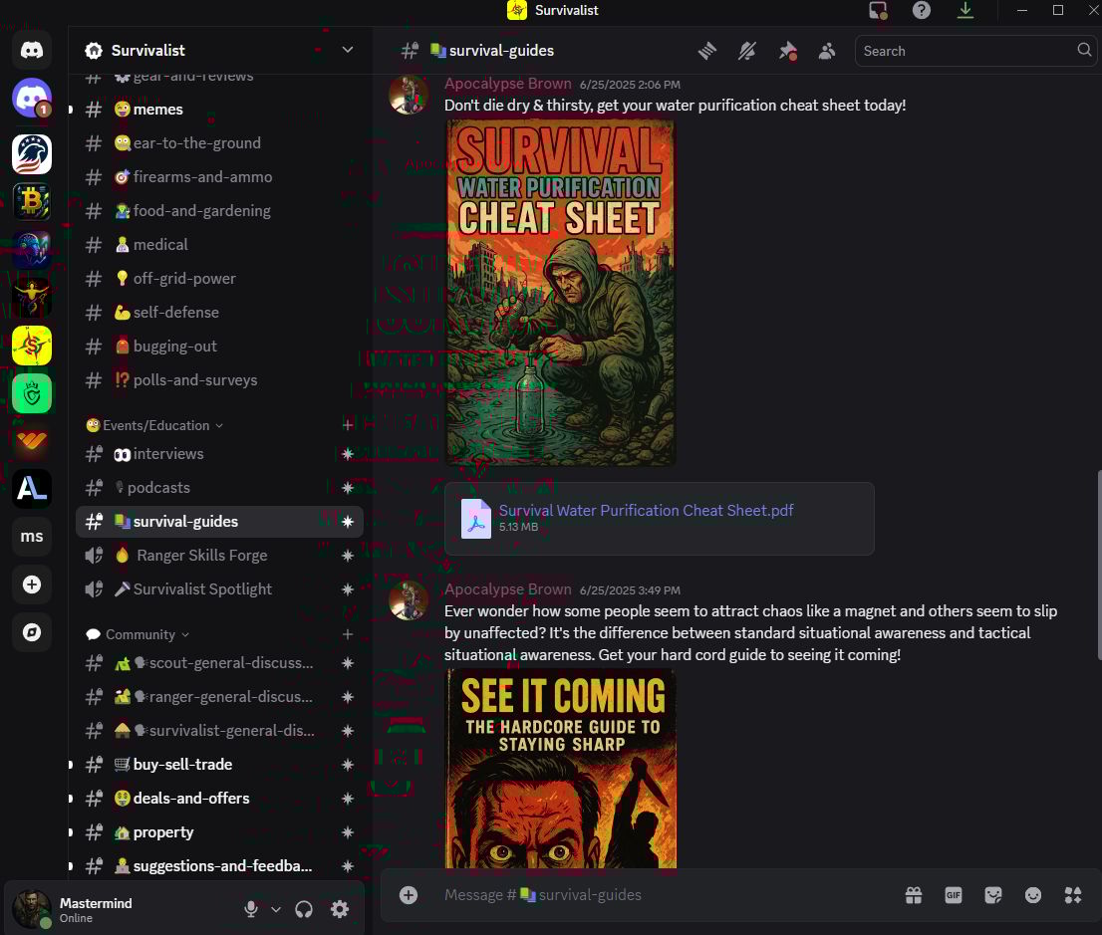Create channel in Community category

click(347, 634)
